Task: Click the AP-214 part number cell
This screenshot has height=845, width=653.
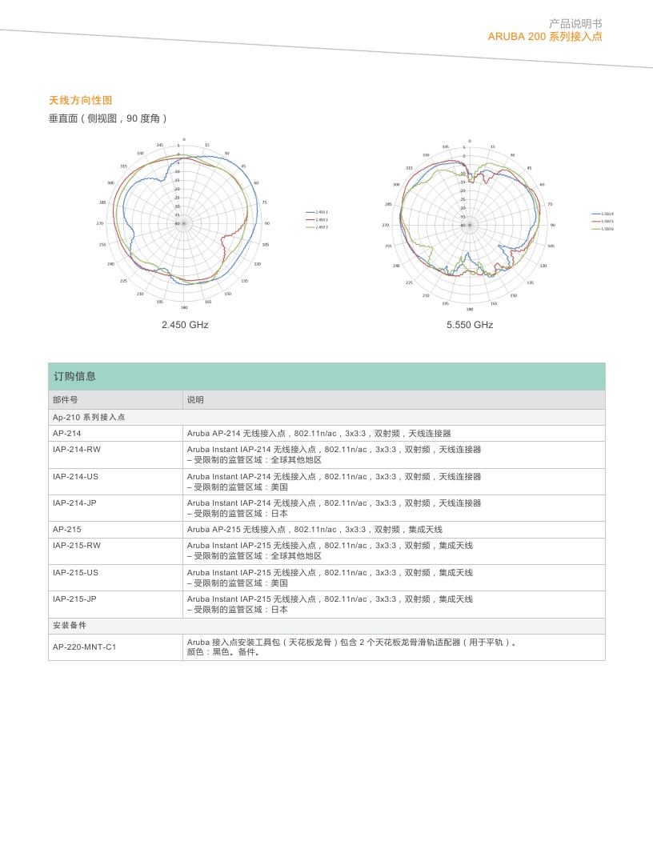Action: pyautogui.click(x=67, y=433)
